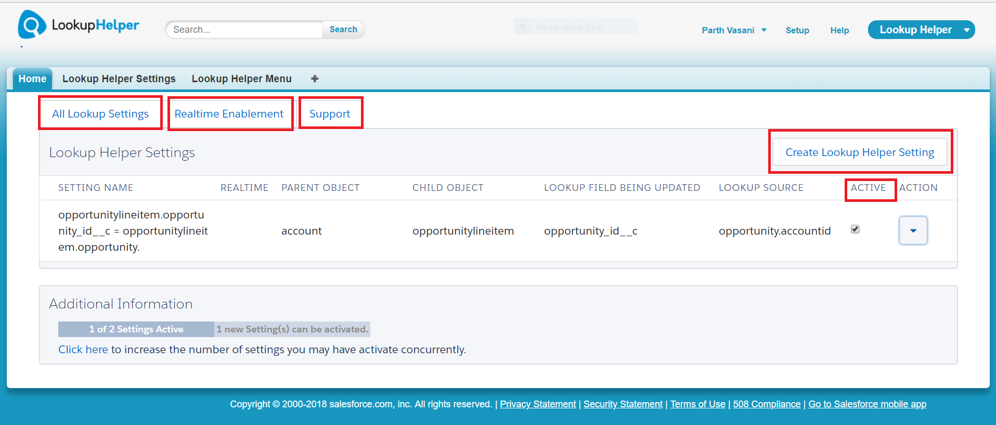Click the Additional Information heading
996x425 pixels.
[121, 304]
